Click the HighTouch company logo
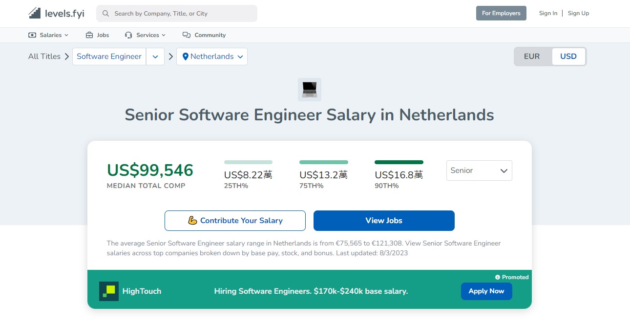 click(x=109, y=291)
